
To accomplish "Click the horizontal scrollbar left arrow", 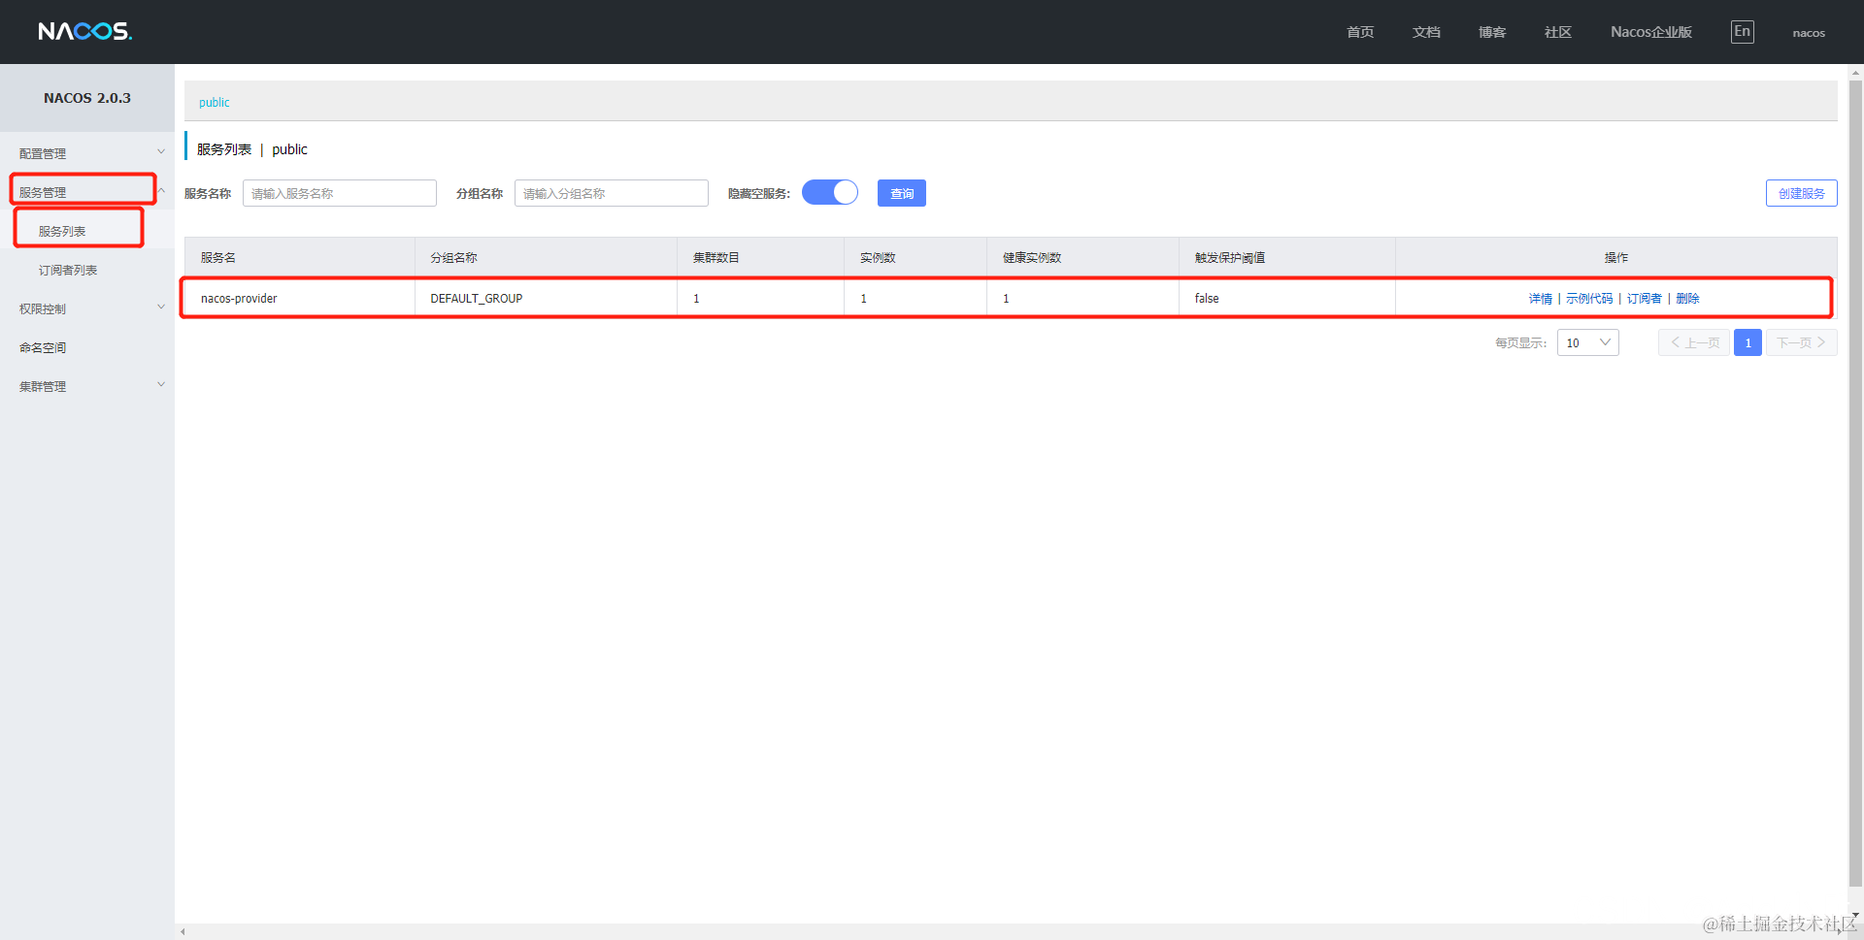I will click(183, 932).
